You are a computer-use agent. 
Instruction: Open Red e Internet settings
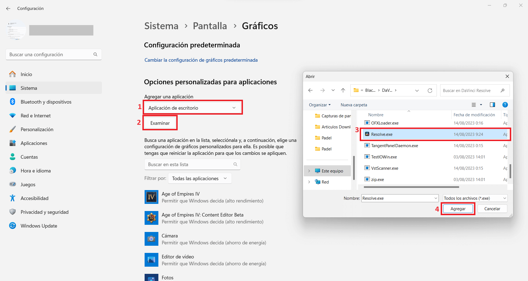(54, 115)
